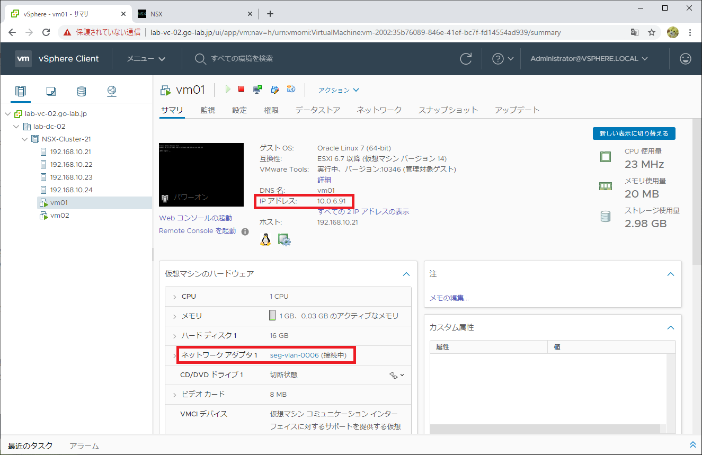Expand ハード ディスク 1 row
This screenshot has width=702, height=455.
pyautogui.click(x=174, y=336)
